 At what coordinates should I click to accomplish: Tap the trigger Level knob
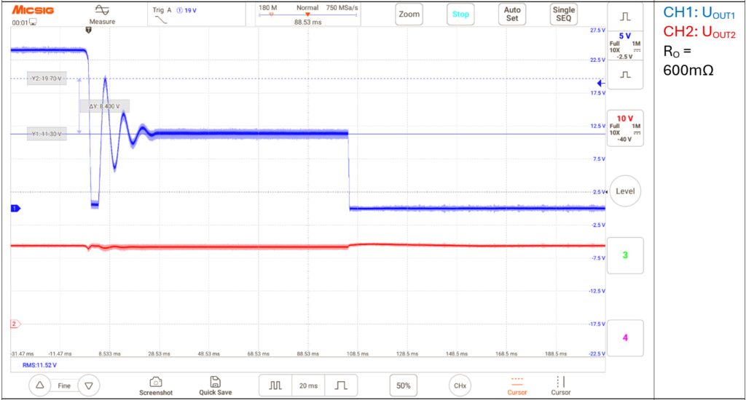point(625,191)
